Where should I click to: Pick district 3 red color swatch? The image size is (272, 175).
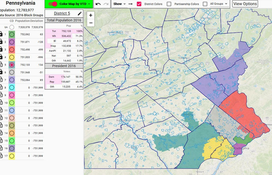pos(12,49)
